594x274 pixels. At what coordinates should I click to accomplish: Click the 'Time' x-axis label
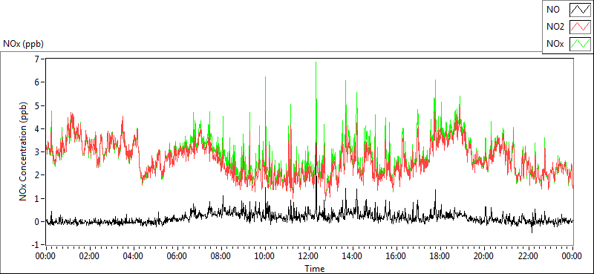pyautogui.click(x=315, y=269)
